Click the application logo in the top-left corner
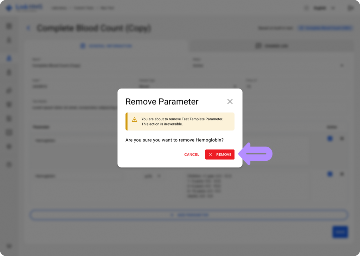 (23, 7)
